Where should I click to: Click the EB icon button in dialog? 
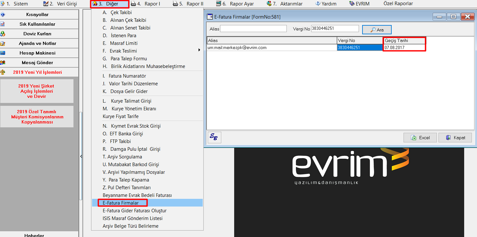click(214, 137)
